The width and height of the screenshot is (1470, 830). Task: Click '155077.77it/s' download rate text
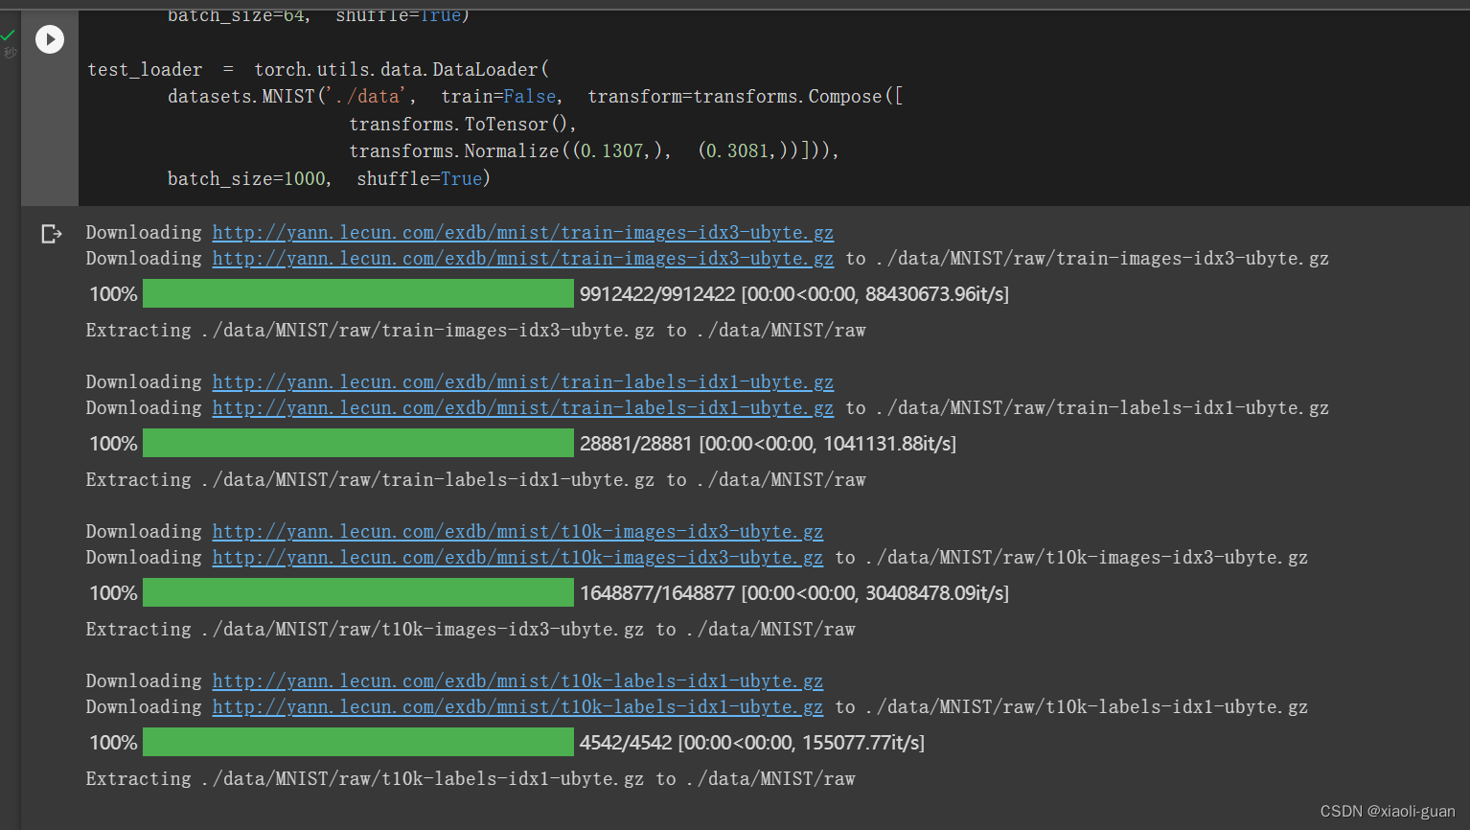click(861, 743)
